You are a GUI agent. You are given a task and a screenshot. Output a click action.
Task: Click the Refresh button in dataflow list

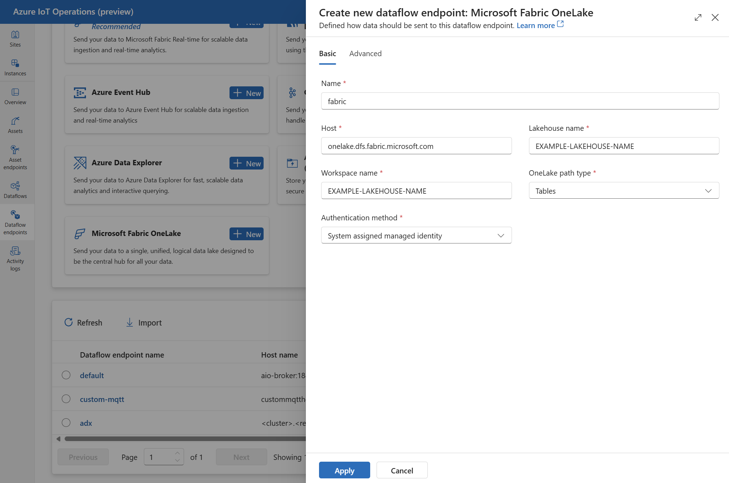coord(83,322)
